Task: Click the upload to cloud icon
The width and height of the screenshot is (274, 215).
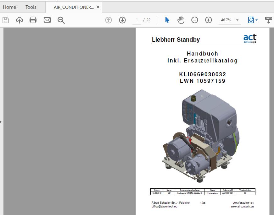Action: click(x=20, y=20)
